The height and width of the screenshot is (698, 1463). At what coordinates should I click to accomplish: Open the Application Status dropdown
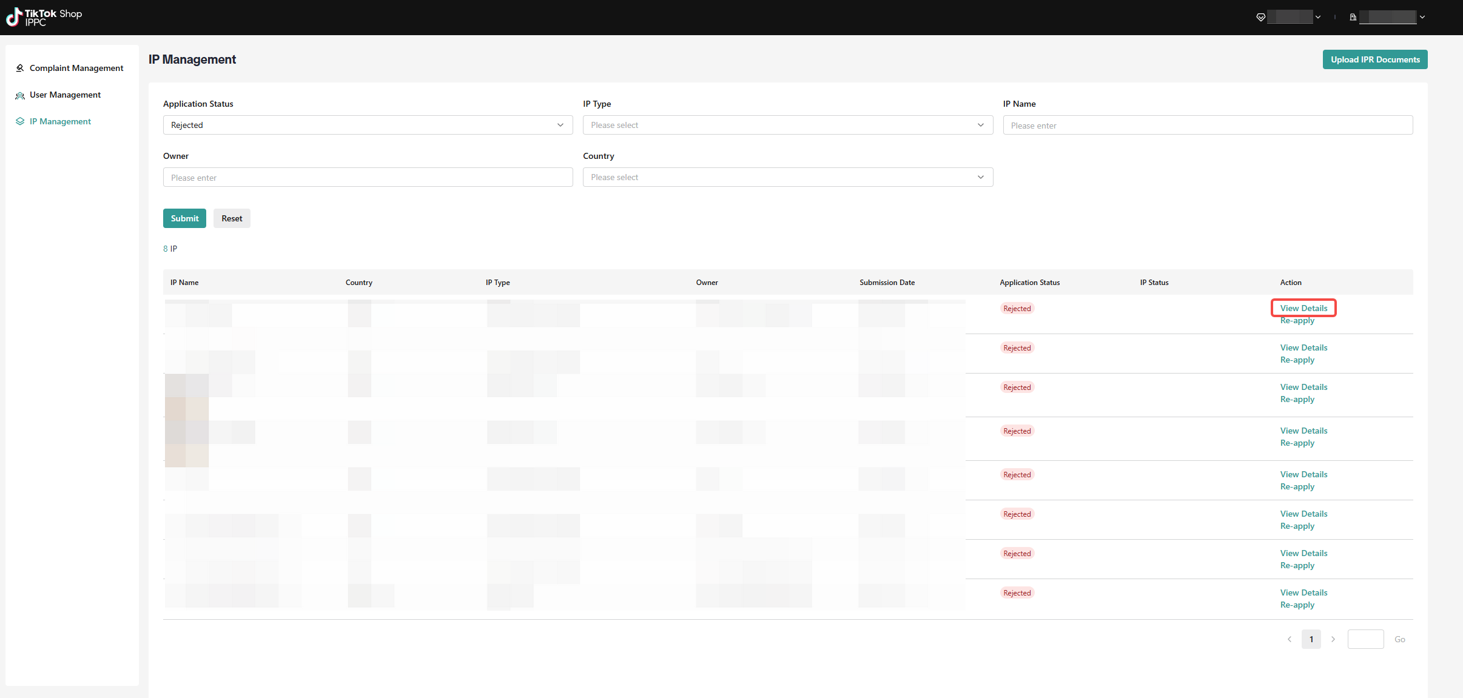click(368, 125)
